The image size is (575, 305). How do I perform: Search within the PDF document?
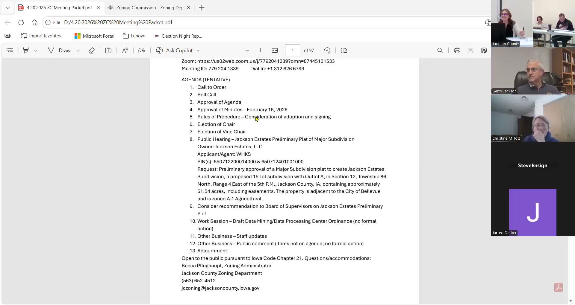tap(440, 51)
